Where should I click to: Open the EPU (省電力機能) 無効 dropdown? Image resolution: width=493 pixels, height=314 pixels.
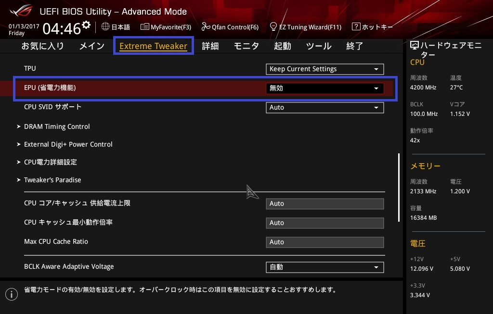coord(325,88)
